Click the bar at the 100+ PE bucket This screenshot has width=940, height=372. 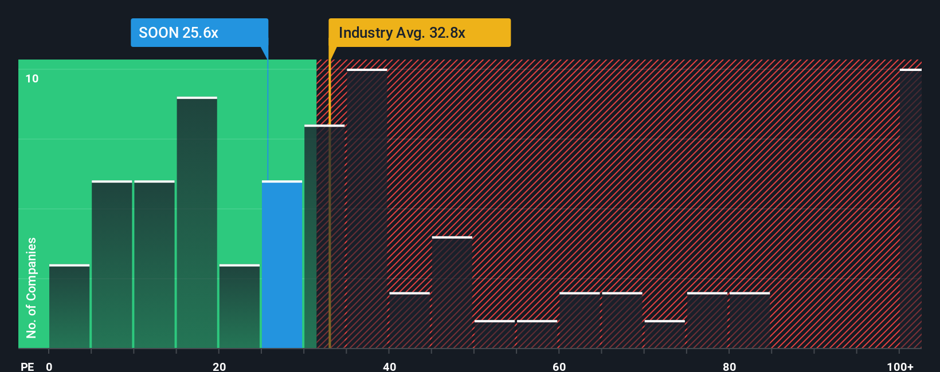tap(911, 208)
